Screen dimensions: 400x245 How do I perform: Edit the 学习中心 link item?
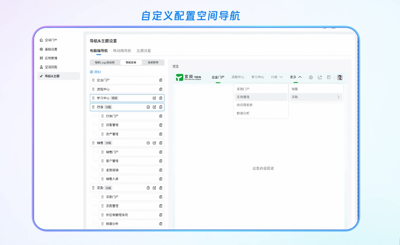[x=154, y=98]
